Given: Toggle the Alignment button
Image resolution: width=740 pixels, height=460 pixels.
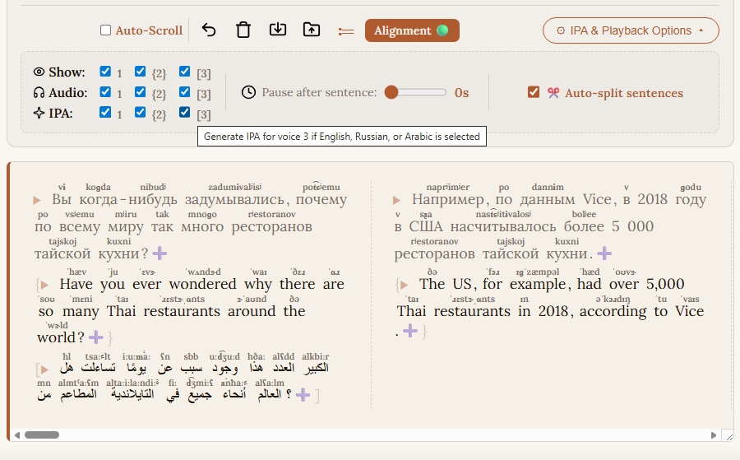Looking at the screenshot, I should click(x=412, y=30).
